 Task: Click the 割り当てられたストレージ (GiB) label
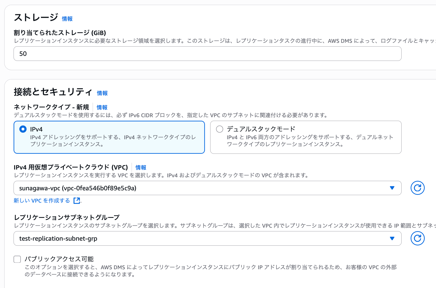tap(60, 33)
